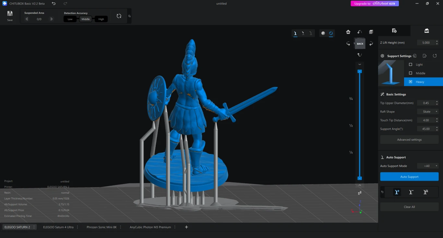Click the chevron above the layer slider

tap(360, 64)
